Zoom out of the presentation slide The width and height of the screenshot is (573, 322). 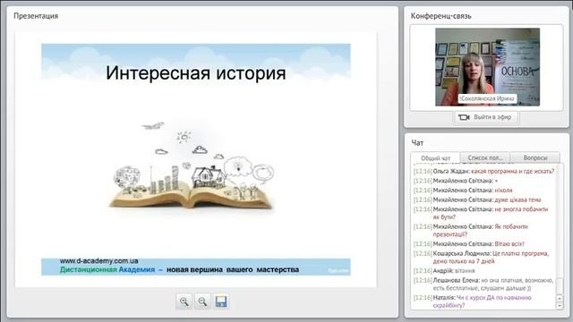[x=202, y=301]
